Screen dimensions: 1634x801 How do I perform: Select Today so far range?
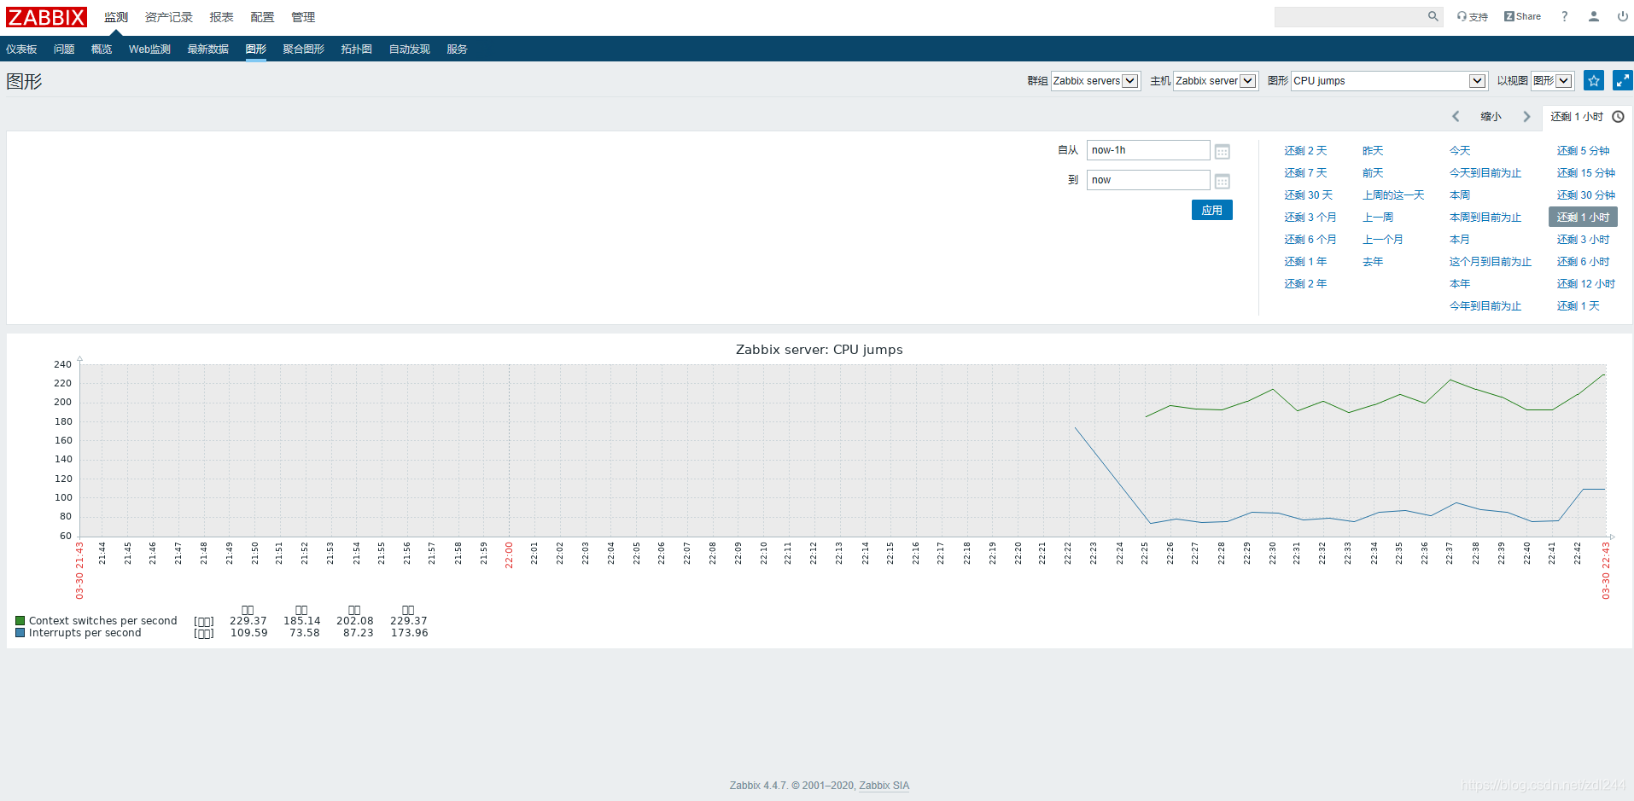(1485, 173)
